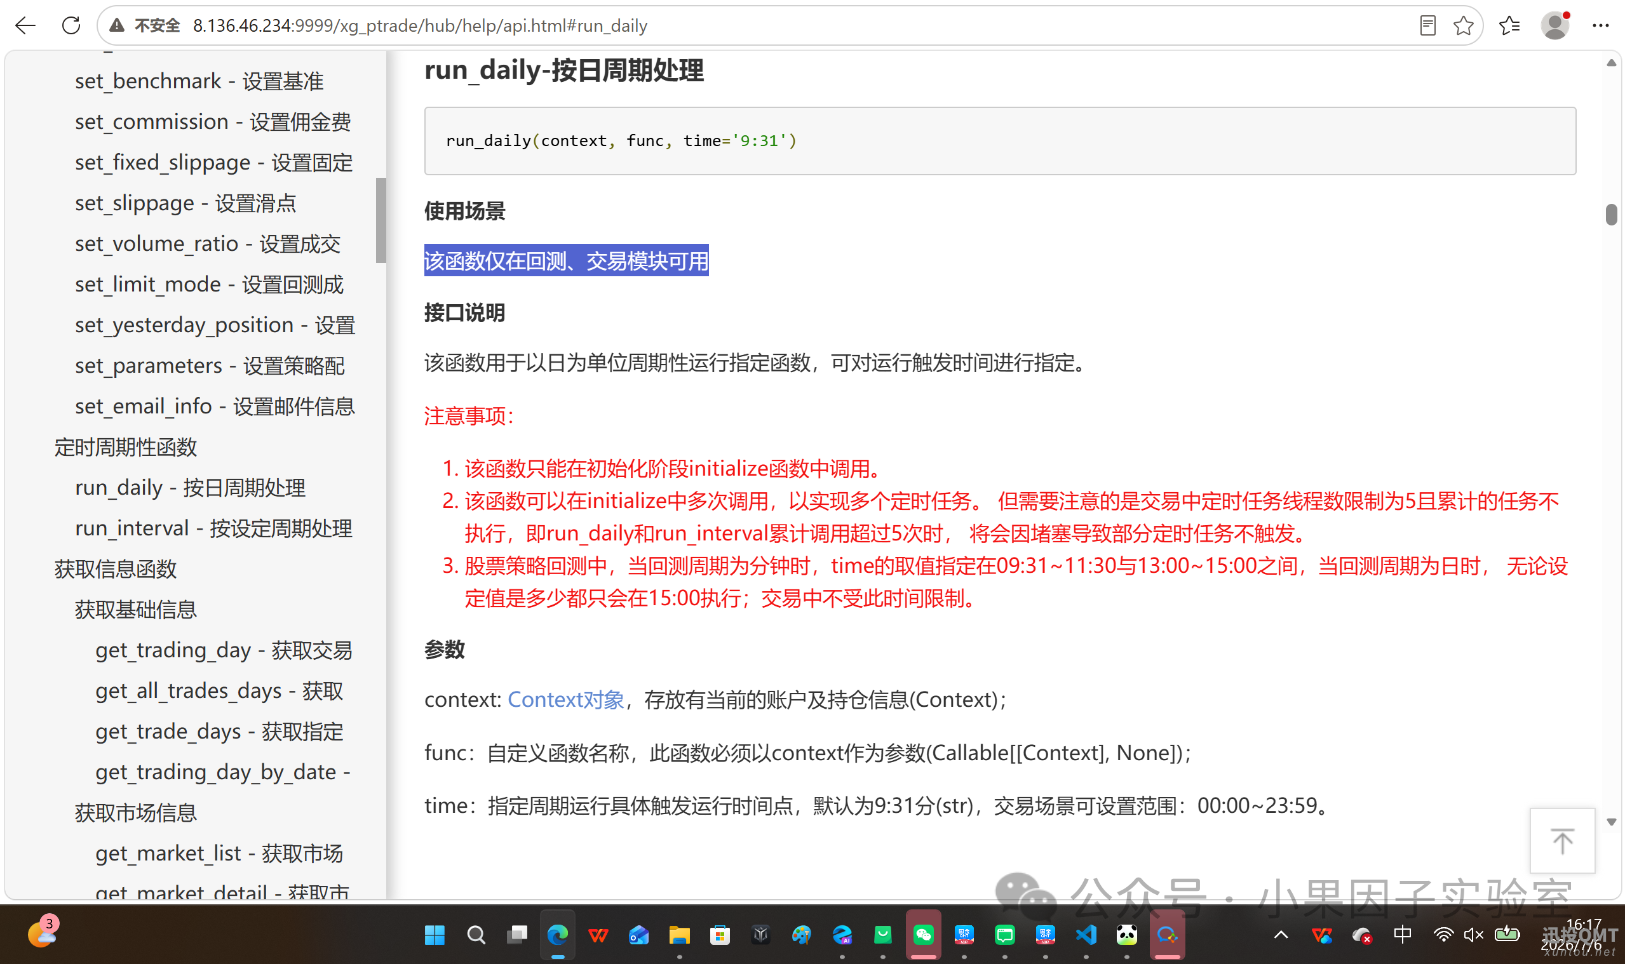Go to run_interval in the sidebar
This screenshot has width=1625, height=964.
coord(213,528)
